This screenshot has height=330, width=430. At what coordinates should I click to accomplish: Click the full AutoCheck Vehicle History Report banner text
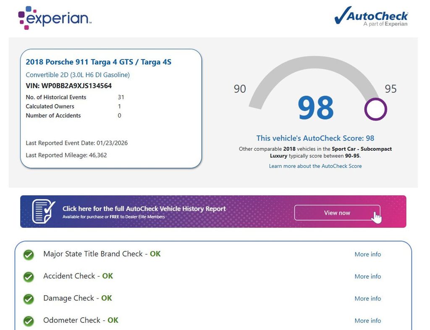144,209
